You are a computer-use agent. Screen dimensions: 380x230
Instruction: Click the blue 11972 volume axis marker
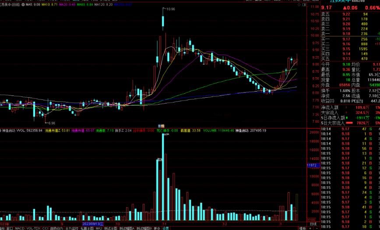coord(313,166)
